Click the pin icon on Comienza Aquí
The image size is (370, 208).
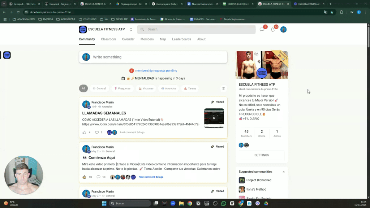[x=212, y=147]
